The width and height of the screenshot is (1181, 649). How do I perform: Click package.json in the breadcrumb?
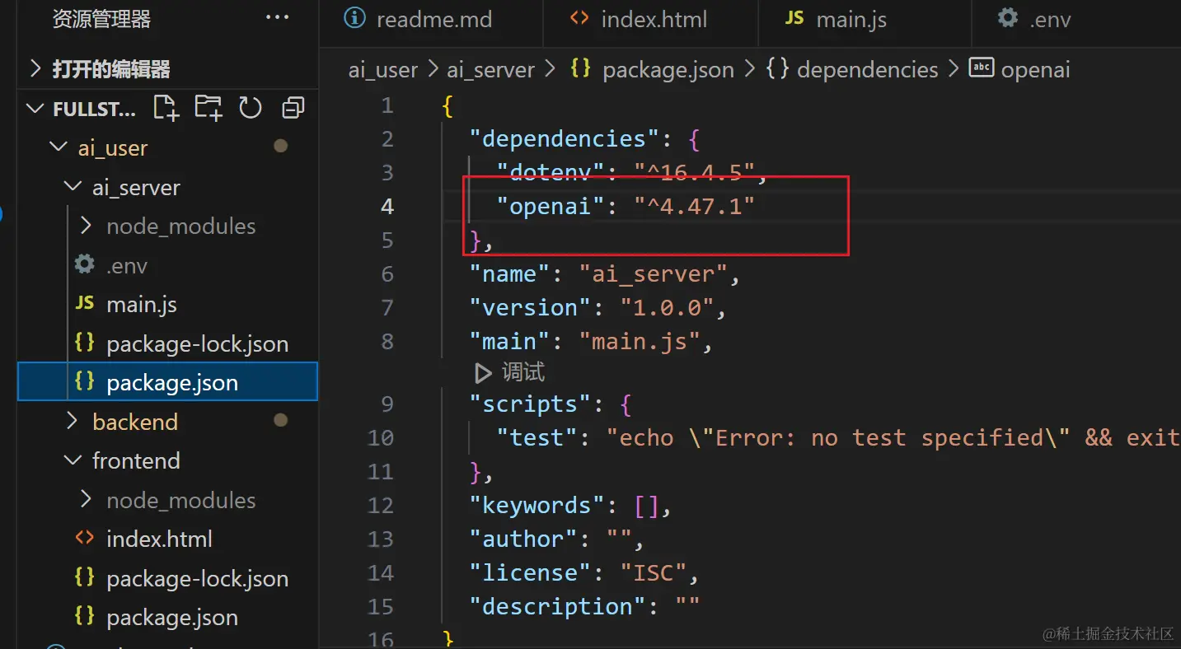(668, 70)
